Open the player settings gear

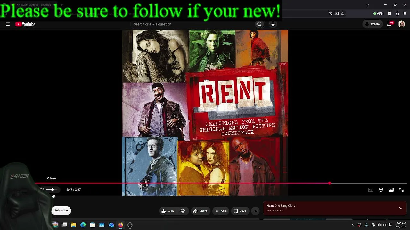(381, 190)
